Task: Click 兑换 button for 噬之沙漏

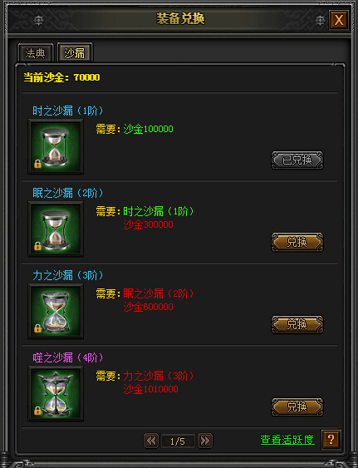Action: point(297,406)
